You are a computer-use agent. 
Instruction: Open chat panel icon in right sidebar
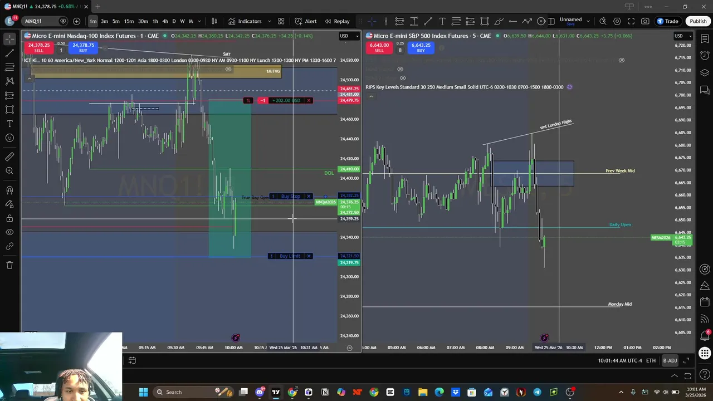705,90
